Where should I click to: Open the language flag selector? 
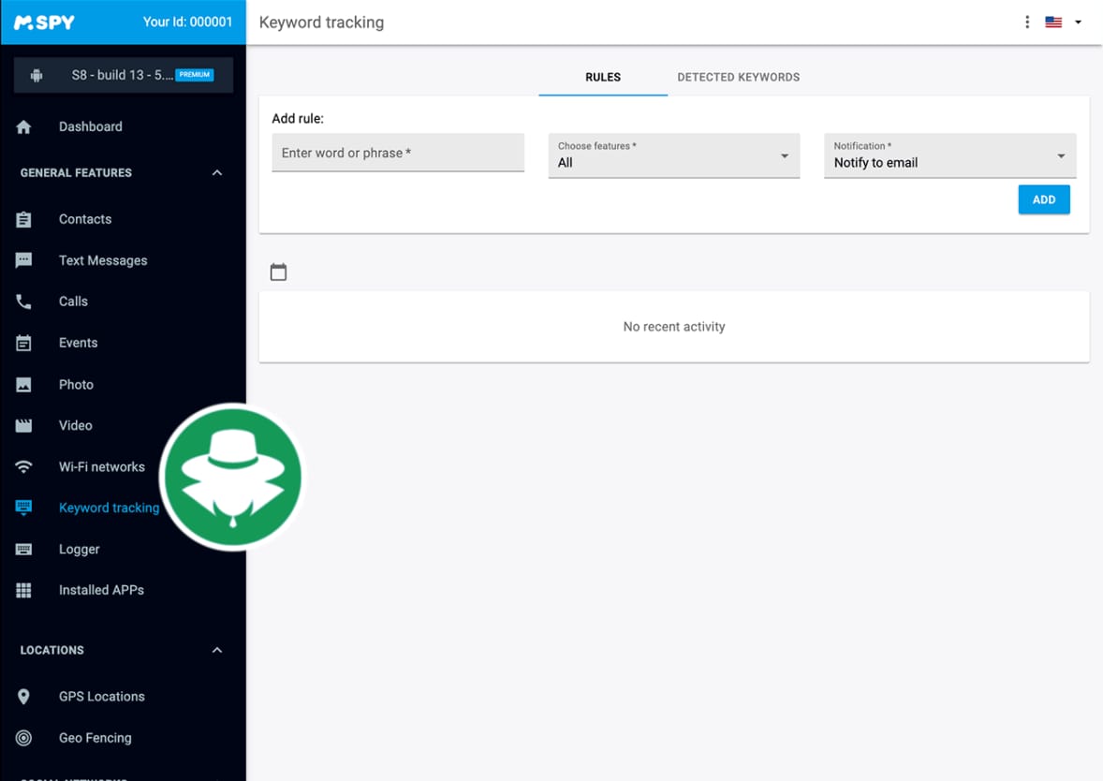tap(1063, 22)
